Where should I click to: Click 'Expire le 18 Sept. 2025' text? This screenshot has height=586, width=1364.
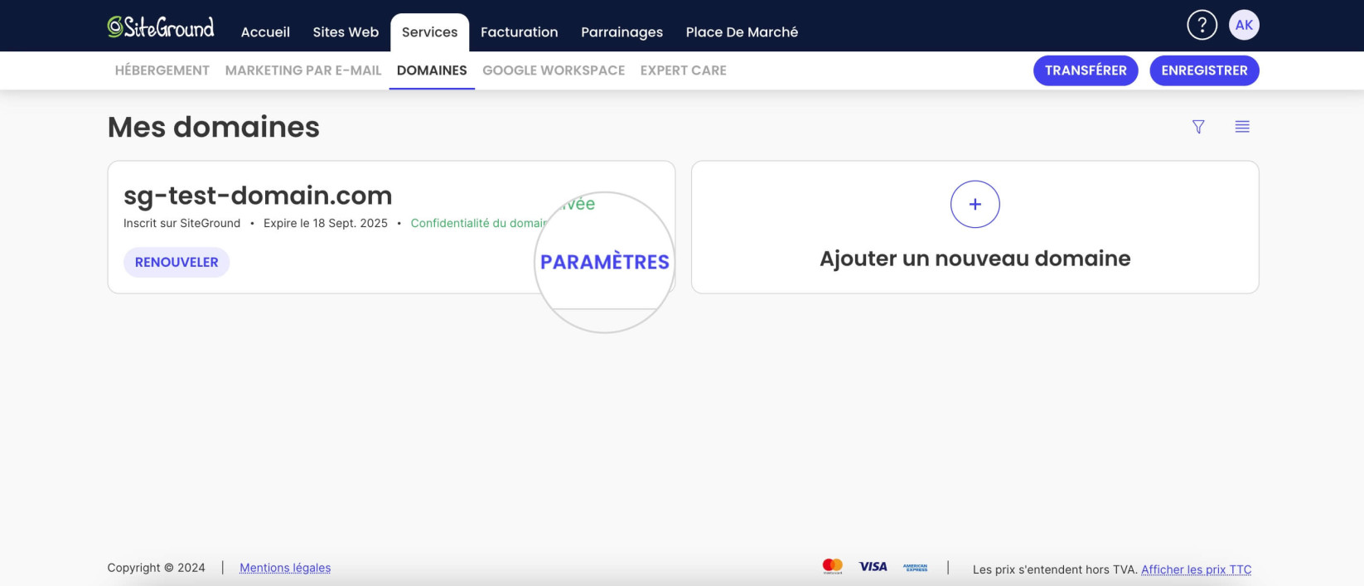pyautogui.click(x=326, y=223)
